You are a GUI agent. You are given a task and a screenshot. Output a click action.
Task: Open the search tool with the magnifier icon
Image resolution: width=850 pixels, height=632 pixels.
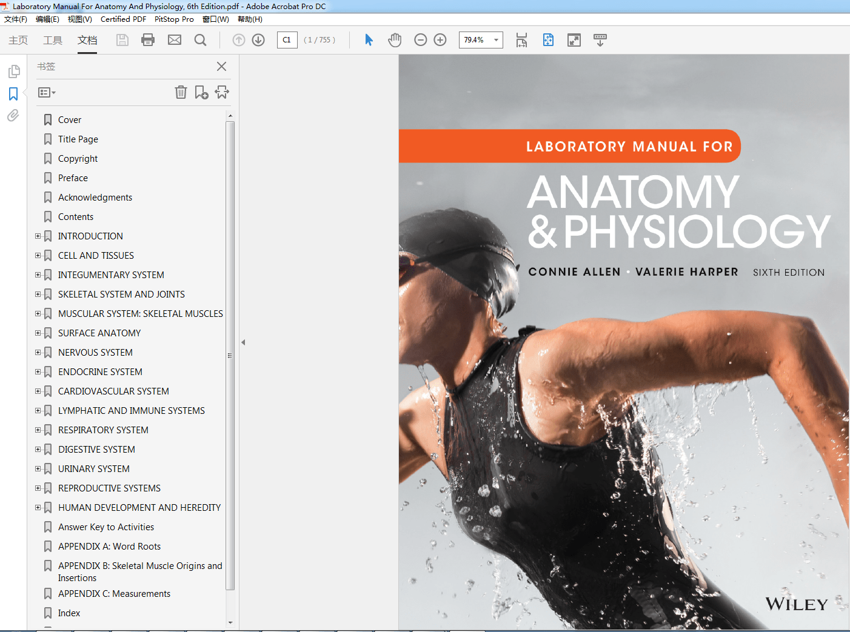click(x=200, y=39)
